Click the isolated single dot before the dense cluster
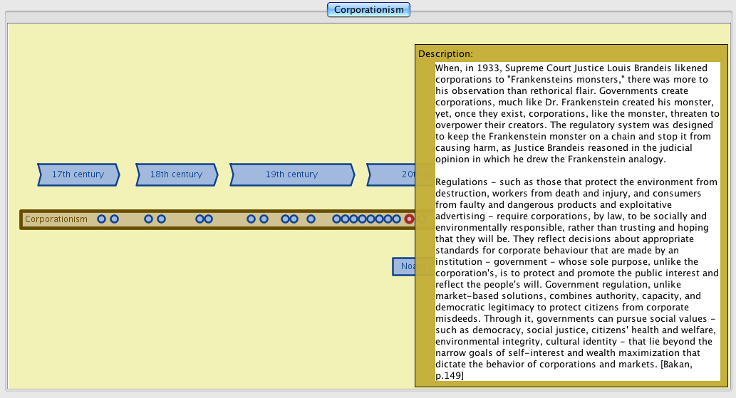 click(x=311, y=219)
